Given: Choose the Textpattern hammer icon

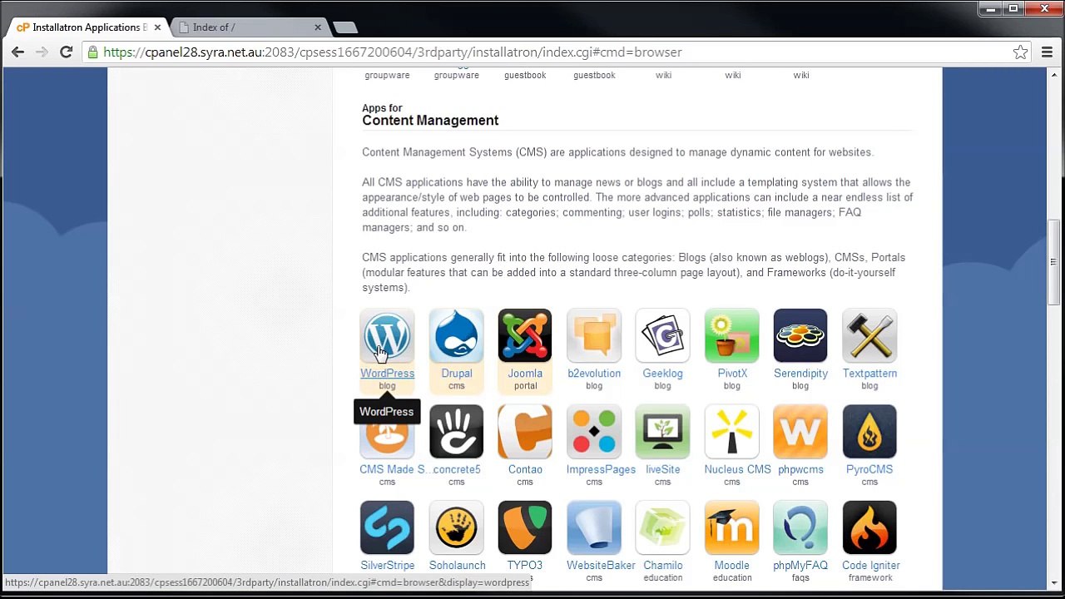Looking at the screenshot, I should (x=869, y=336).
